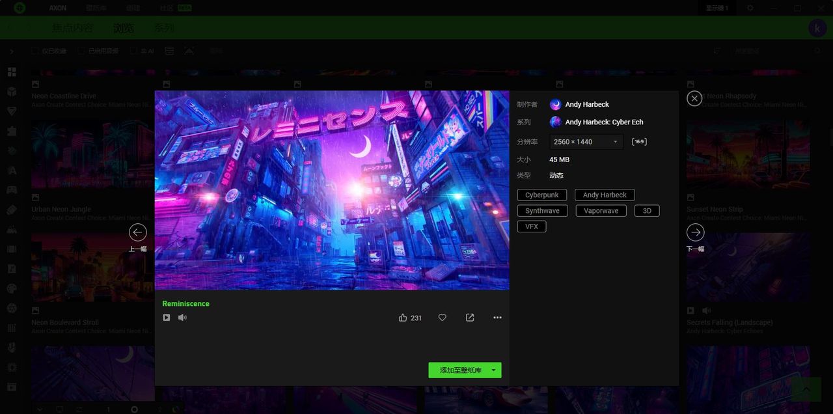Click the monitor icon in bottom bar
The image size is (833, 414).
[x=60, y=409]
